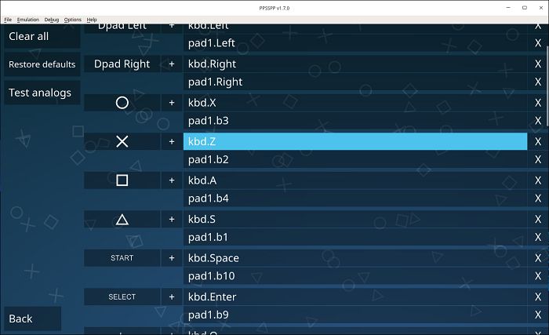549x335 pixels.
Task: Add a new mapping for Circle button
Action: click(x=172, y=103)
